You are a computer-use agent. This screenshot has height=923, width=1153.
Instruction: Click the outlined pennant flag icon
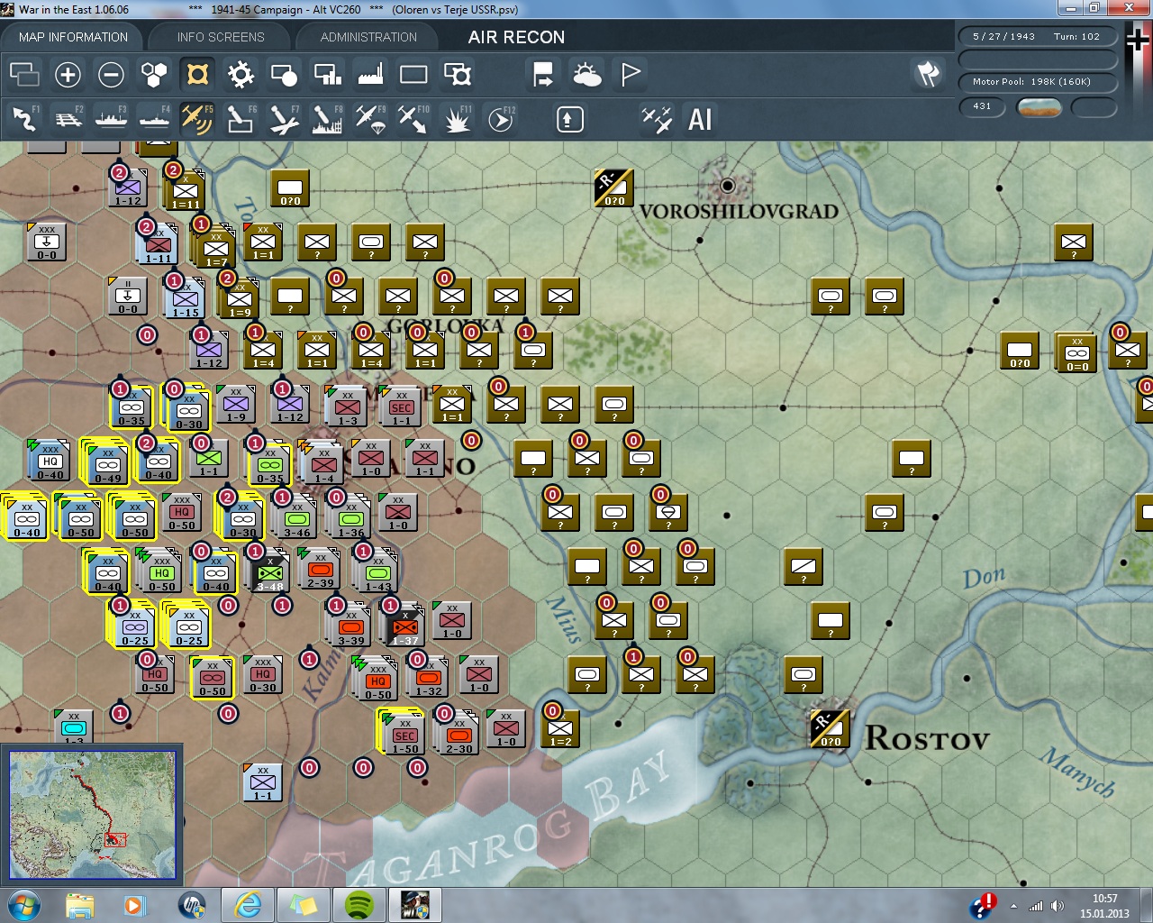pos(630,74)
